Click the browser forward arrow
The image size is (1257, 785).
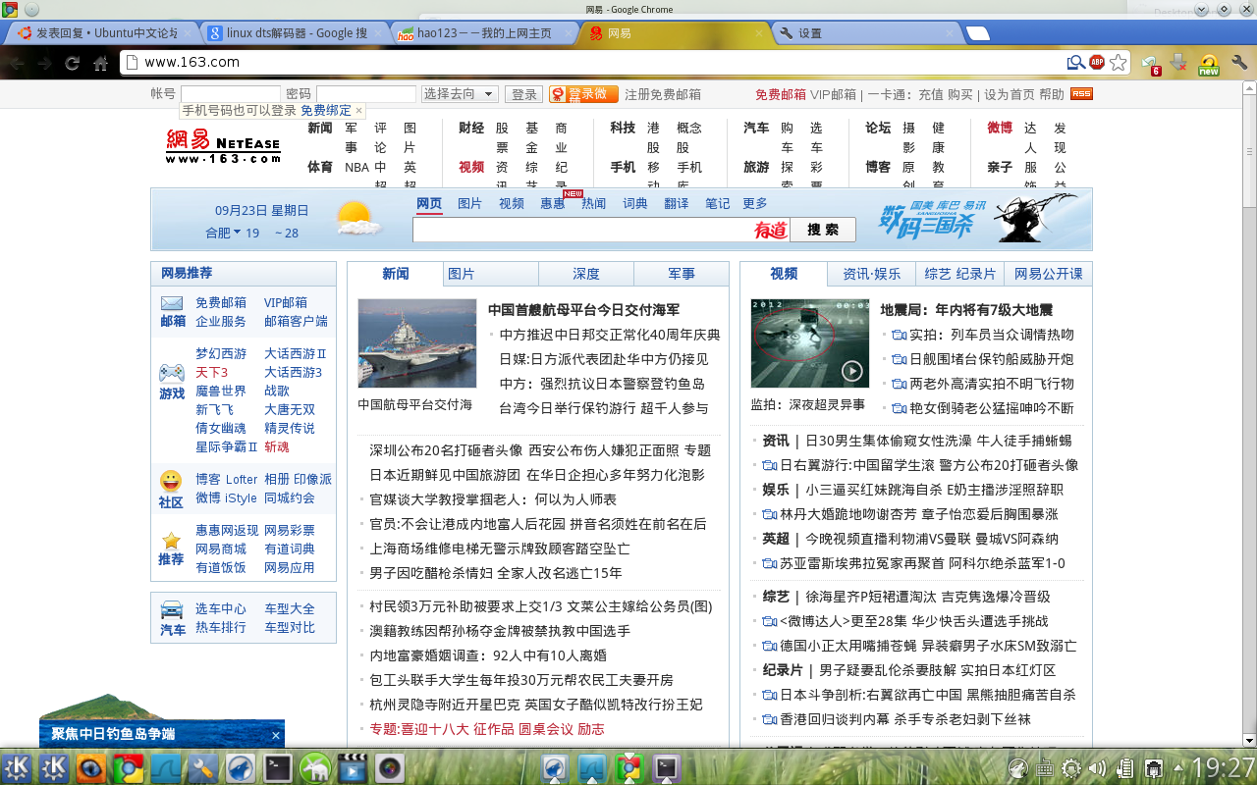pos(44,63)
